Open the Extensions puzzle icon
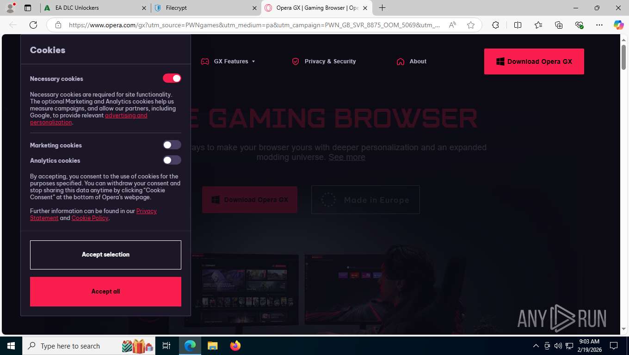Viewport: 629px width, 355px height. [495, 25]
